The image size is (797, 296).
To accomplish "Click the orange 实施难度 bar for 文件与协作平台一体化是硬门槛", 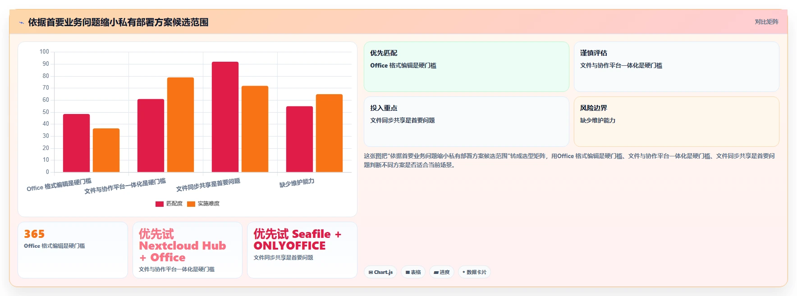I will 180,125.
